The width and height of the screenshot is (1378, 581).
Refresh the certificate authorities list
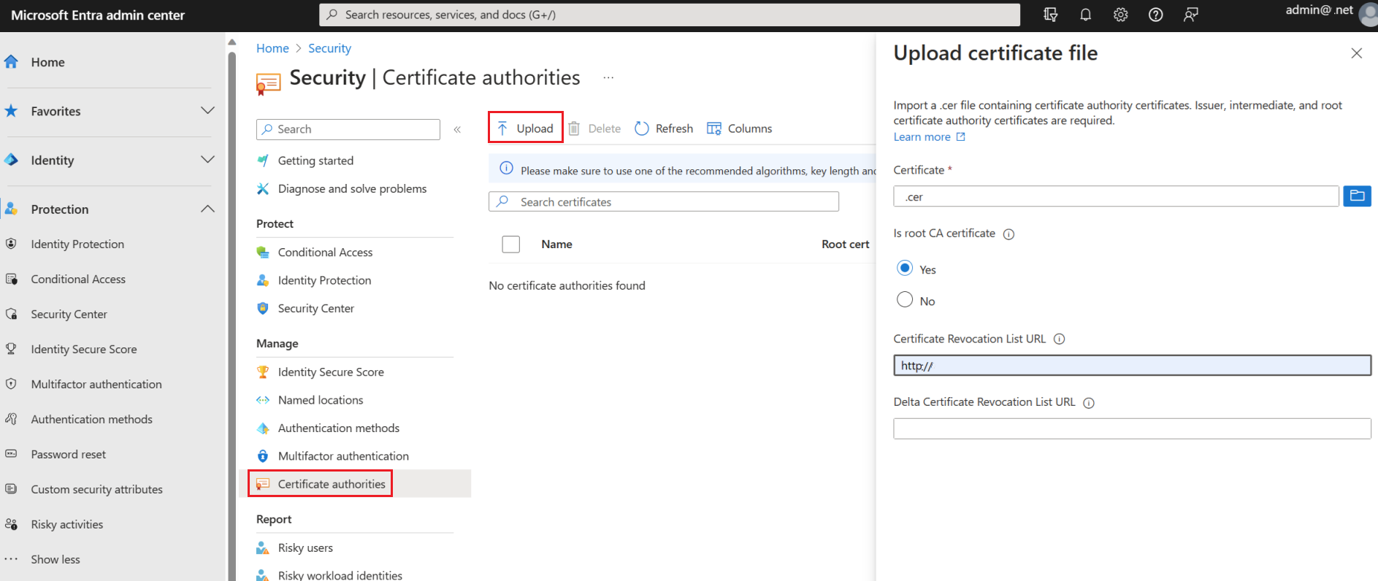pos(664,128)
